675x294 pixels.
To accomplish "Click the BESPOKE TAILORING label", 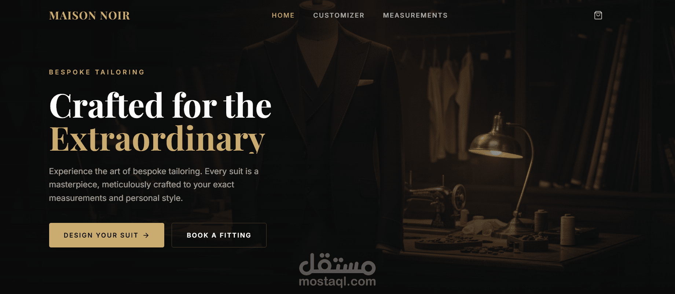I will pos(97,72).
